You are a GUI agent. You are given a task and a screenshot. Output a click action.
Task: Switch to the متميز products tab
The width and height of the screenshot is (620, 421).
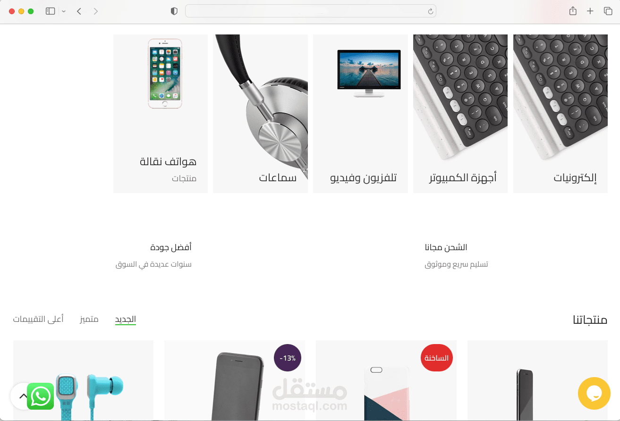[89, 319]
